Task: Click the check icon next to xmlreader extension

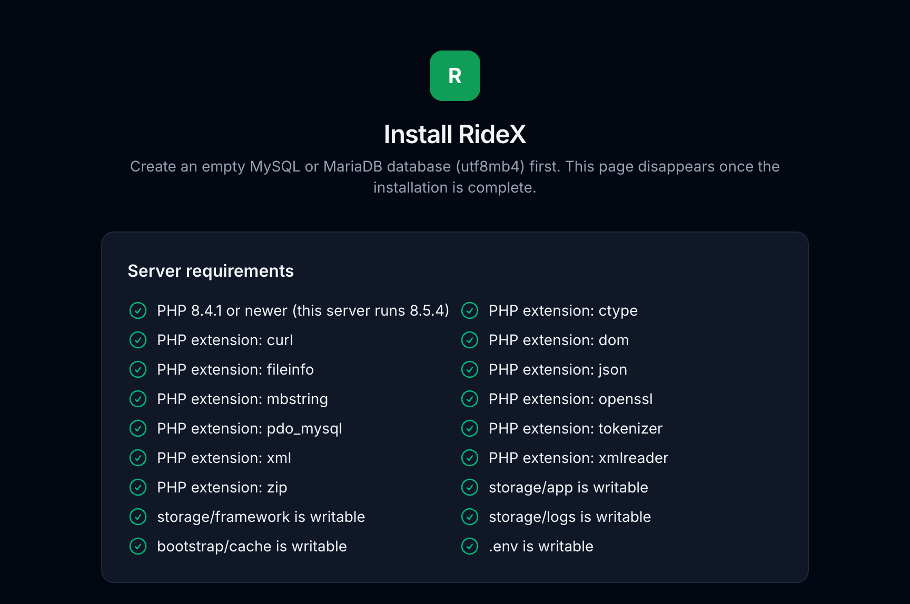Action: pos(470,458)
